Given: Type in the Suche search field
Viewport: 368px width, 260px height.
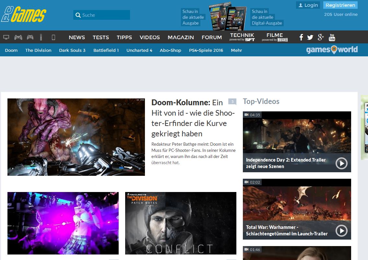Looking at the screenshot, I should click(101, 15).
